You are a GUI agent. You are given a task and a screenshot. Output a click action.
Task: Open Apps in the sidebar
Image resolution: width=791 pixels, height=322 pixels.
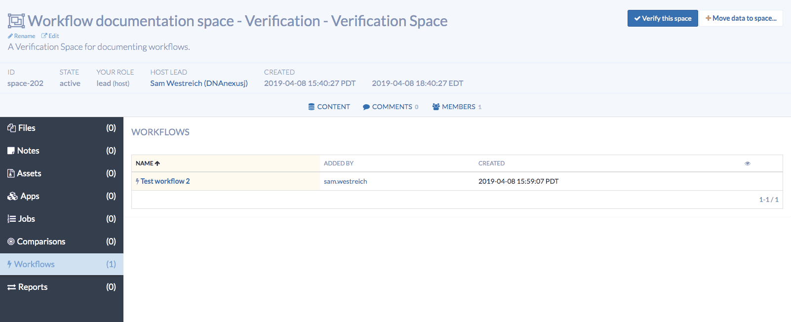(62, 196)
